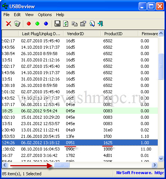Select the row dated 23.01.2012 12:53:57
Viewport: 166px width, 179px height.
click(x=80, y=124)
